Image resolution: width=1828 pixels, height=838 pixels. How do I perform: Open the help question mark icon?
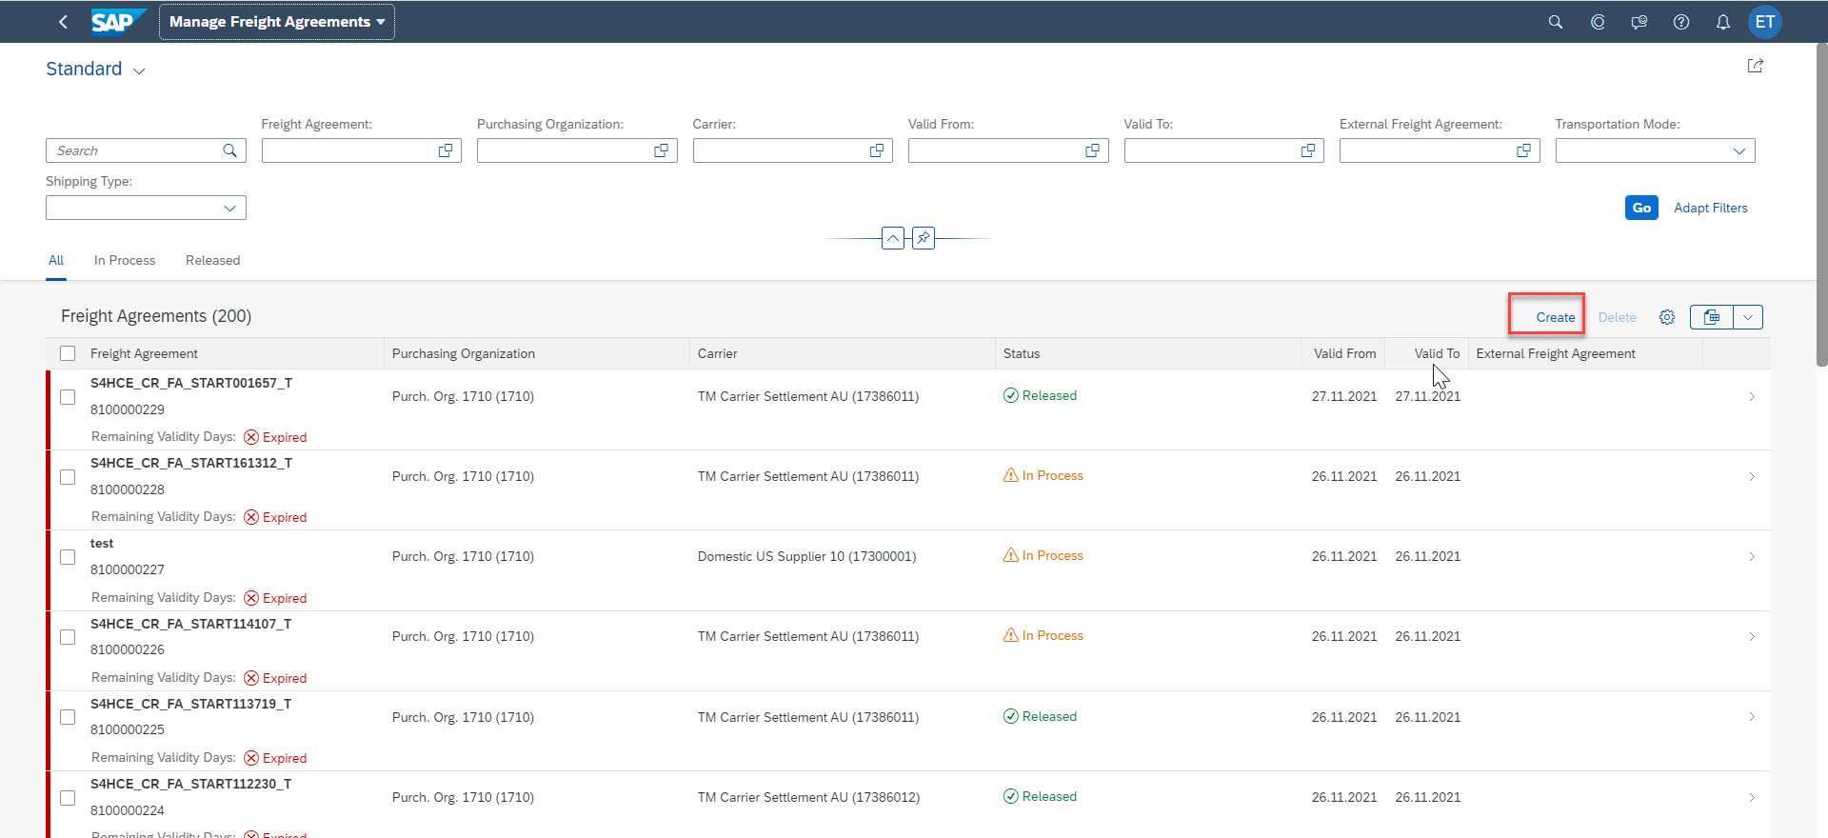(1680, 22)
